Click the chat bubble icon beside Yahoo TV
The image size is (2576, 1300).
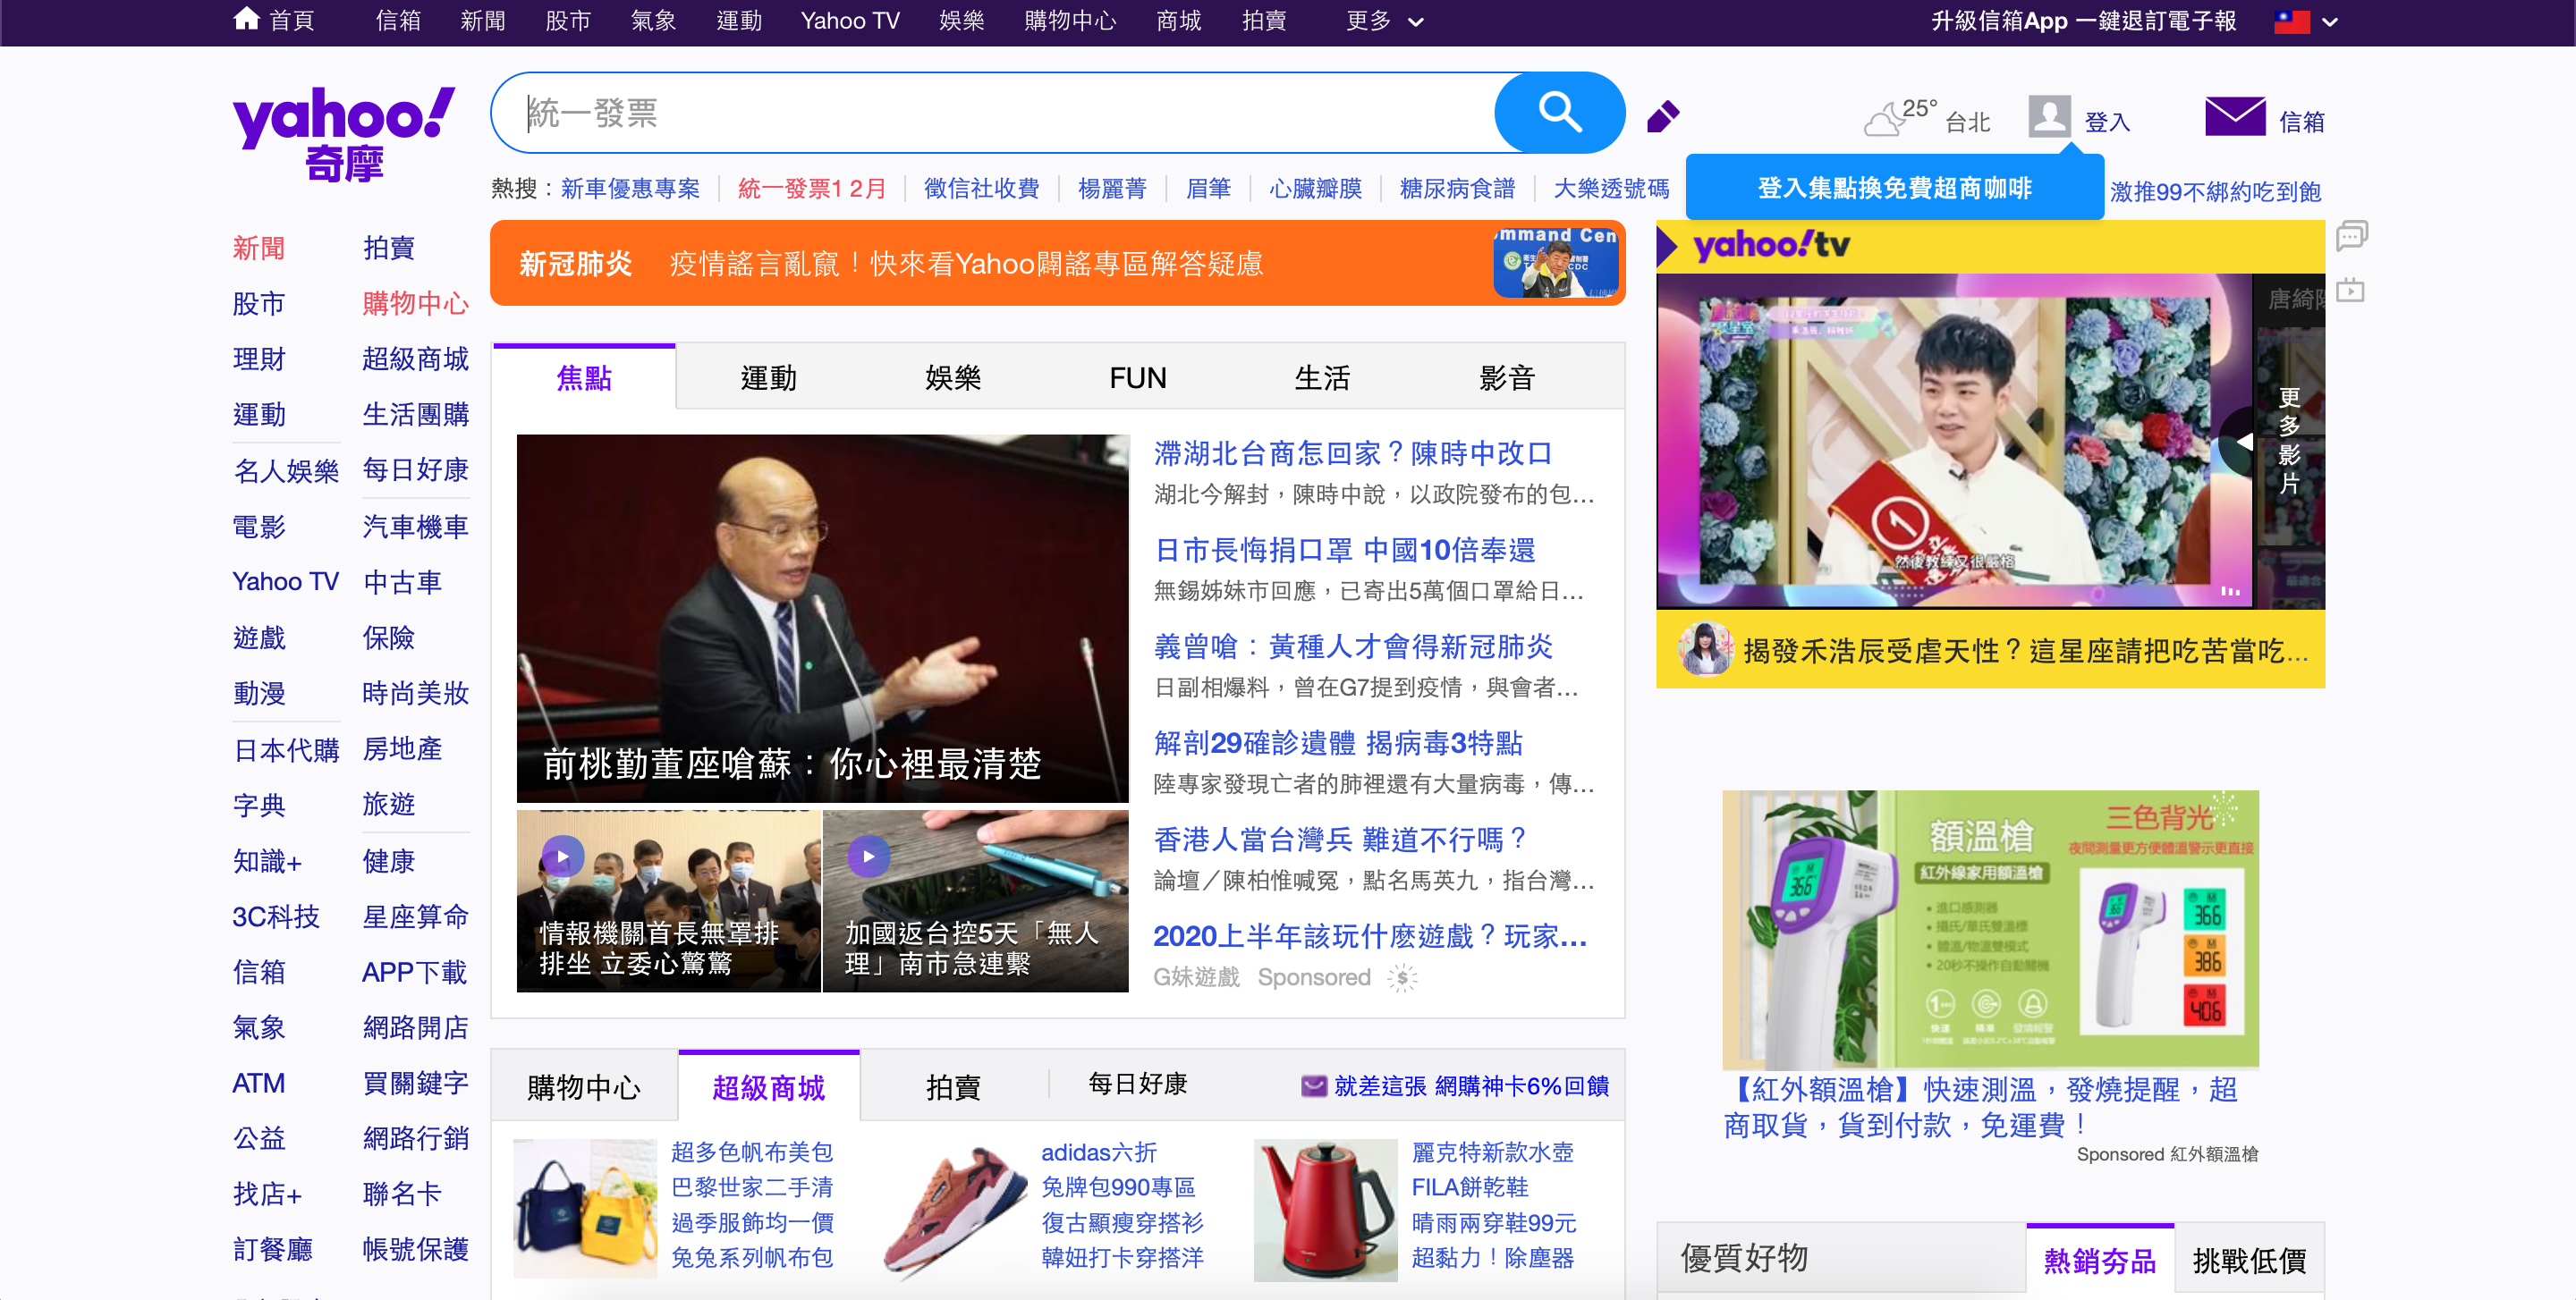(2352, 236)
